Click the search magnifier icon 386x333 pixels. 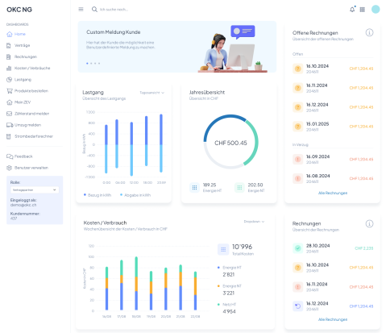[x=94, y=10]
